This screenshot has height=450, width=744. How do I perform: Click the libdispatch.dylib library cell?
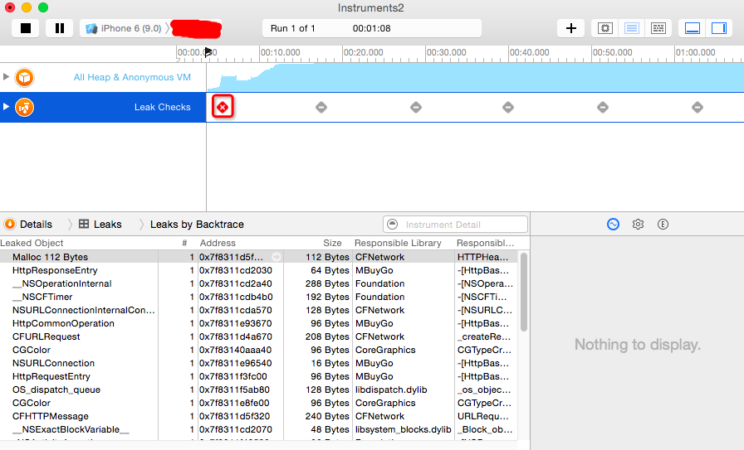coord(391,390)
